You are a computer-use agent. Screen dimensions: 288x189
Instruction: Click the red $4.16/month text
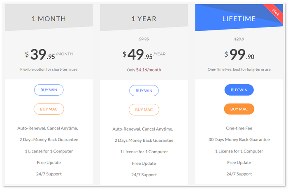pyautogui.click(x=149, y=70)
